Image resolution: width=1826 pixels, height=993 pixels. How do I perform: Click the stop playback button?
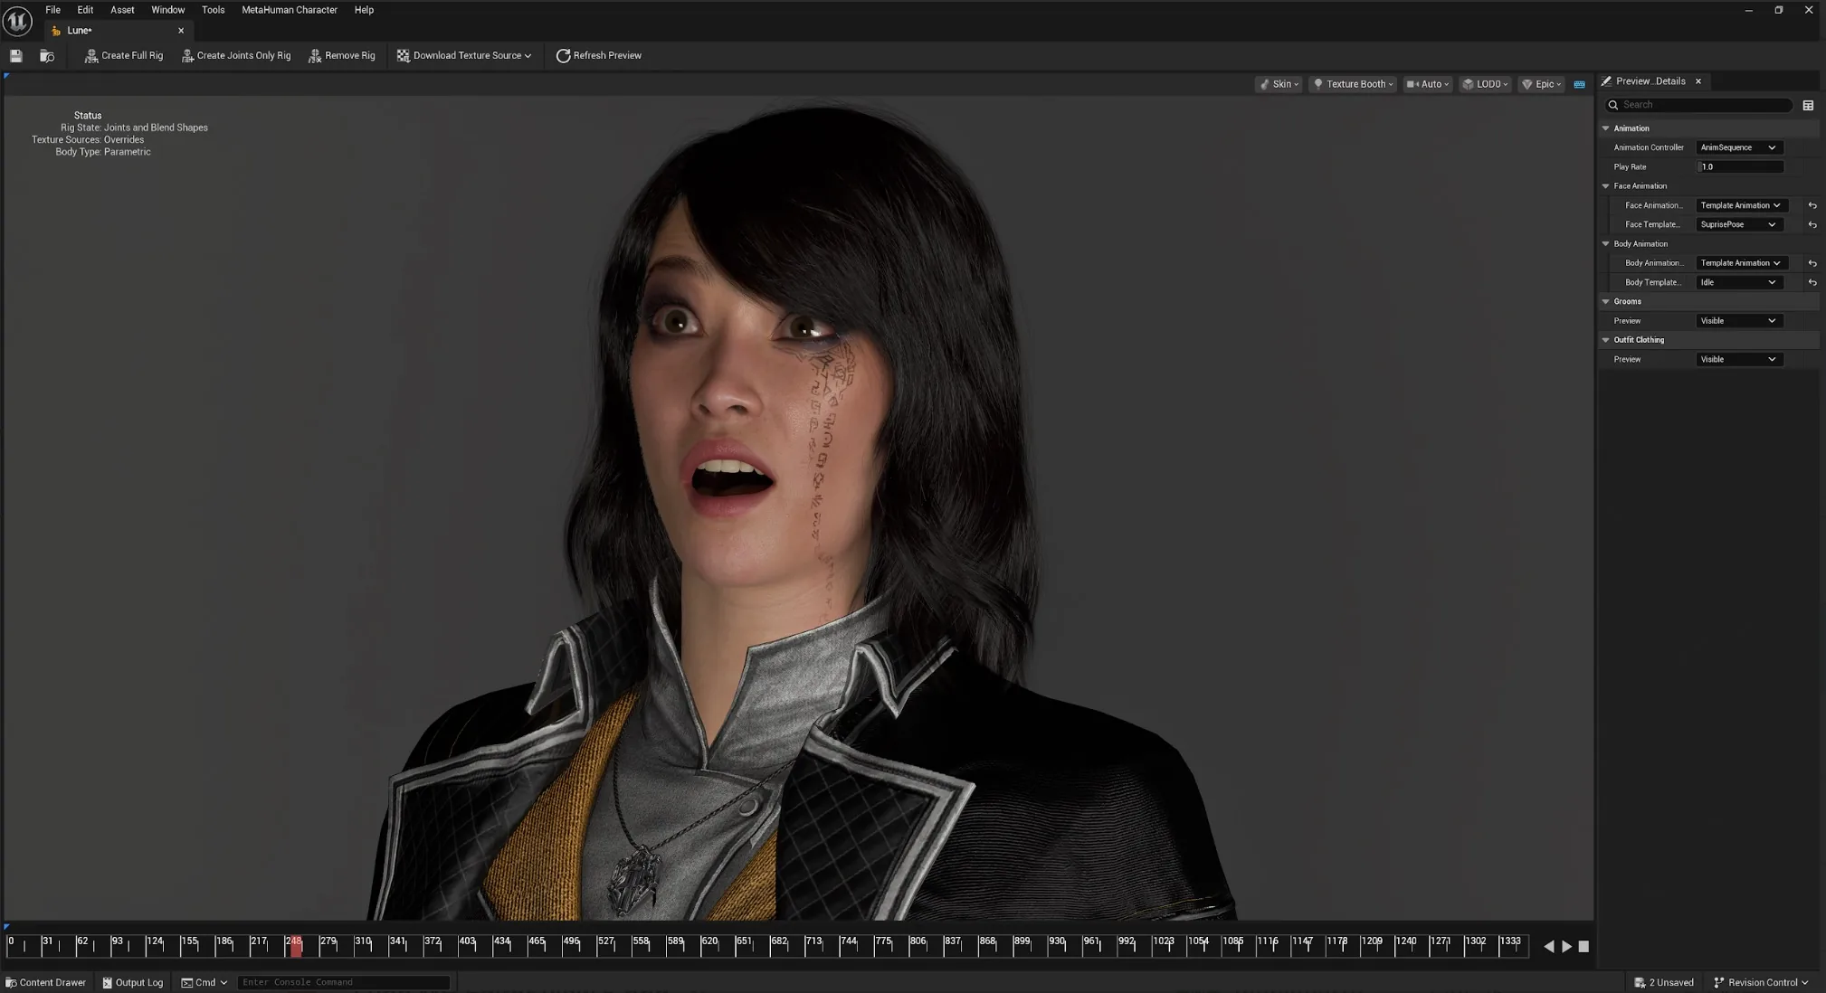1583,946
